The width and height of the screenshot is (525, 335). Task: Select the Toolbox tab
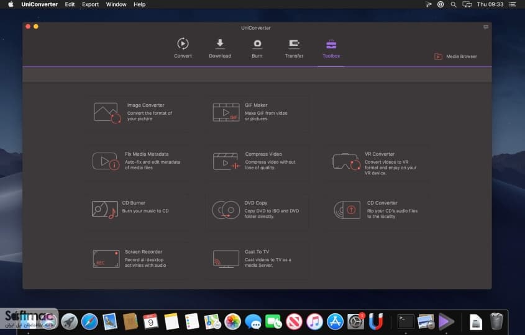pos(331,48)
